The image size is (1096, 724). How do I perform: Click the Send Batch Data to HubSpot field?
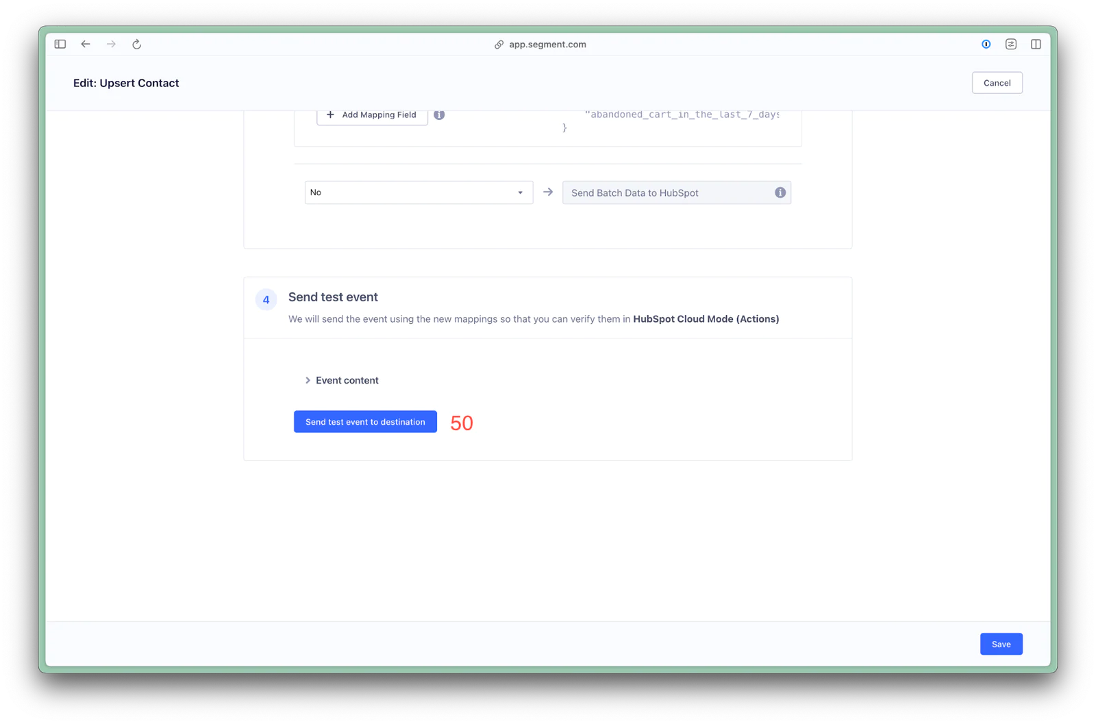tap(668, 193)
